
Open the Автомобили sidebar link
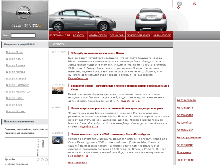point(185,115)
